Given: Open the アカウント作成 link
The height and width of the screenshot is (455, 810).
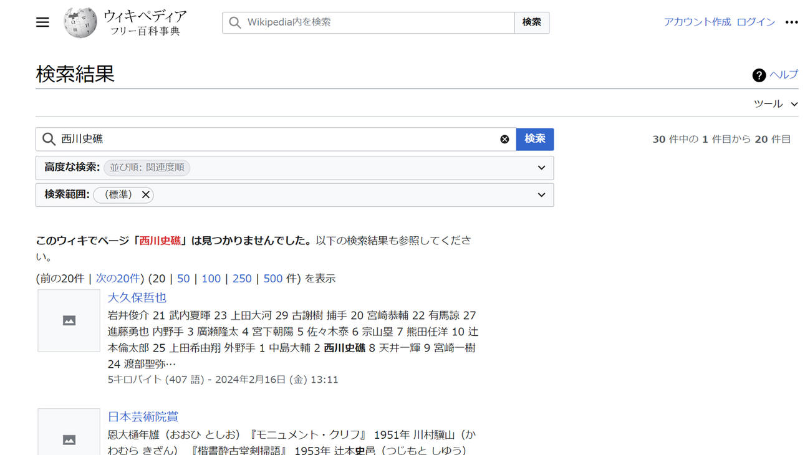Looking at the screenshot, I should [x=697, y=22].
